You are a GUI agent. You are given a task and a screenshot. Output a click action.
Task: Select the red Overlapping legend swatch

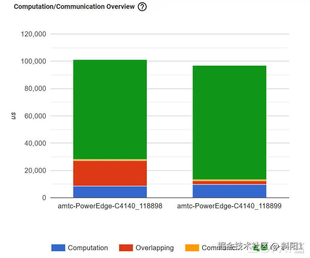click(x=126, y=248)
